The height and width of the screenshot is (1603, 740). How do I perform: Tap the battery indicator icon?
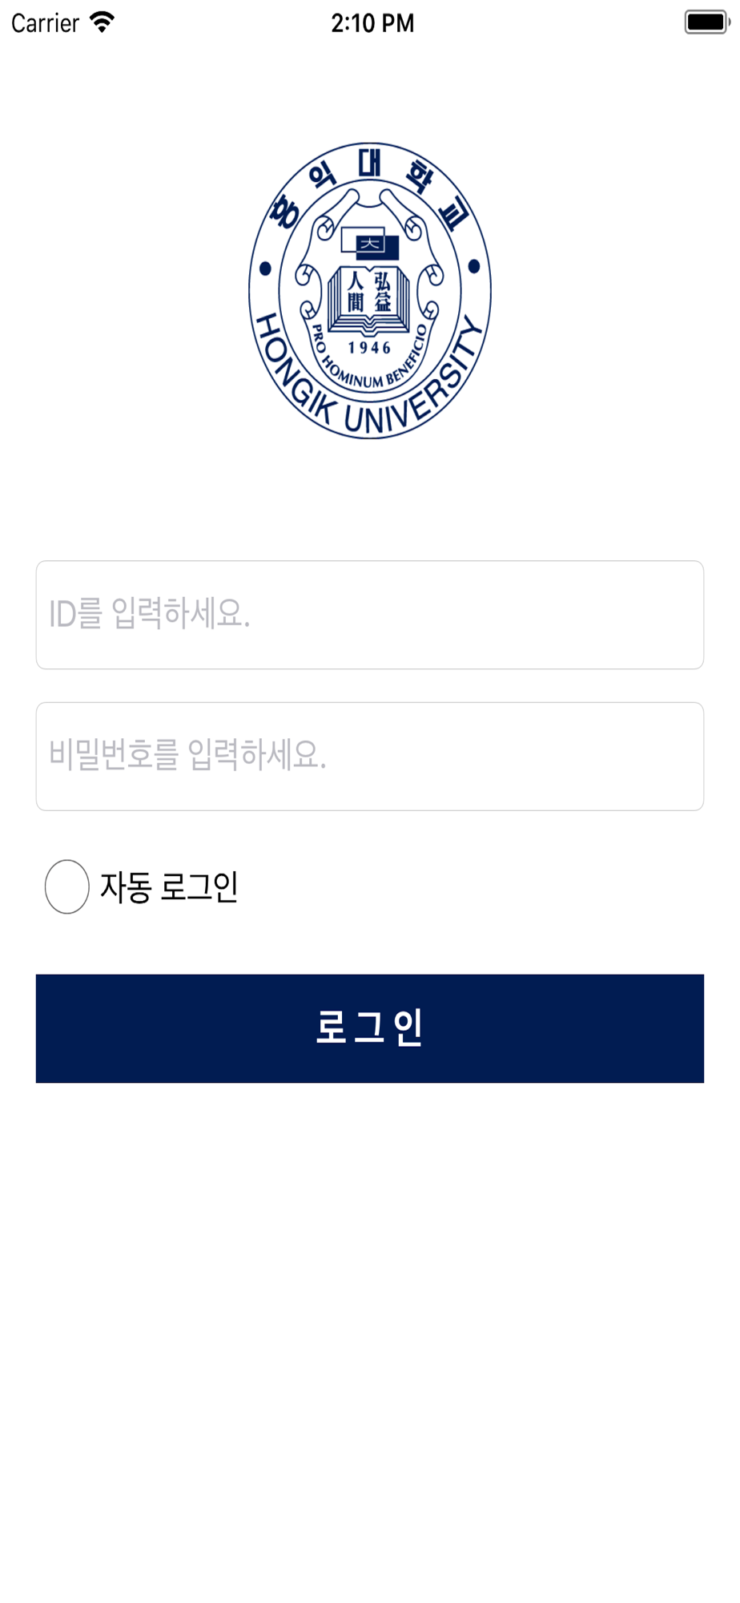pos(706,22)
